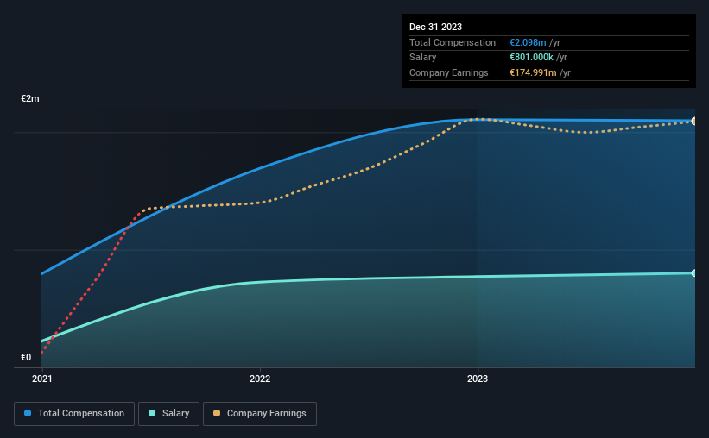This screenshot has height=438, width=709.
Task: Click the orange Company Earnings legend dot
Action: 217,413
